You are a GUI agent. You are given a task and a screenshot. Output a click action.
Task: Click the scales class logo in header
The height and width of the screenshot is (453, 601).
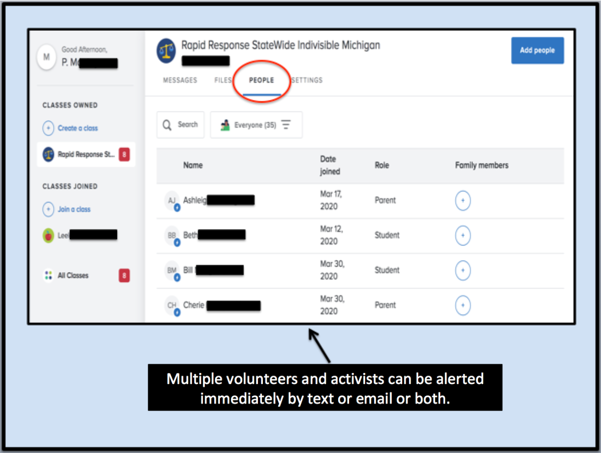tap(166, 51)
